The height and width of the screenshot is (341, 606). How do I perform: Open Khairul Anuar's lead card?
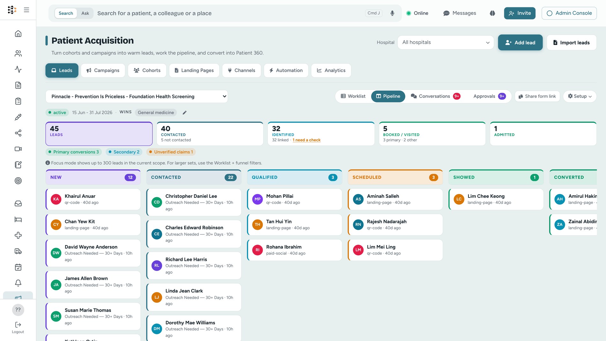(x=93, y=199)
